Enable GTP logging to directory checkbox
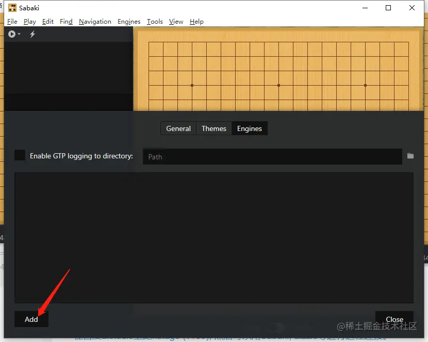428x342 pixels. click(x=20, y=155)
